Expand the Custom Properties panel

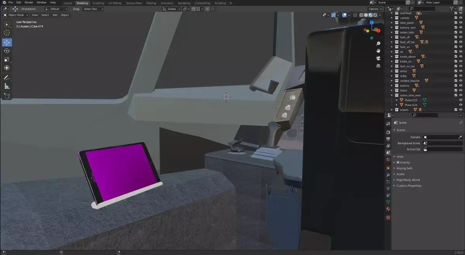(x=409, y=186)
